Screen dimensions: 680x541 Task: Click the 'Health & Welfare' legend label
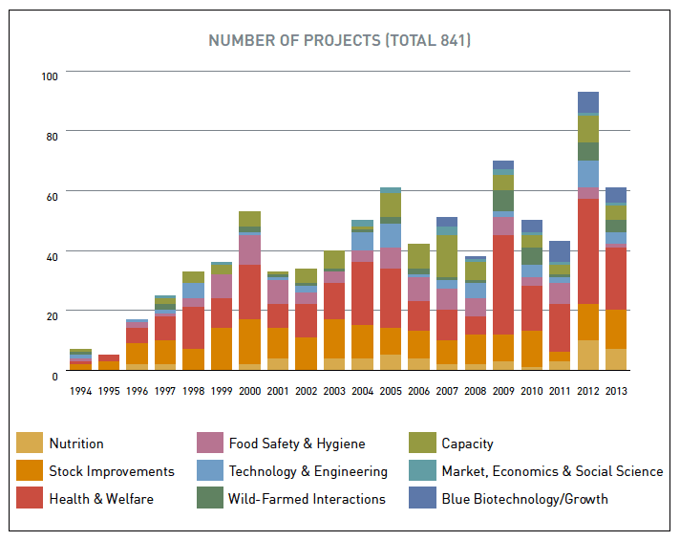(x=101, y=499)
